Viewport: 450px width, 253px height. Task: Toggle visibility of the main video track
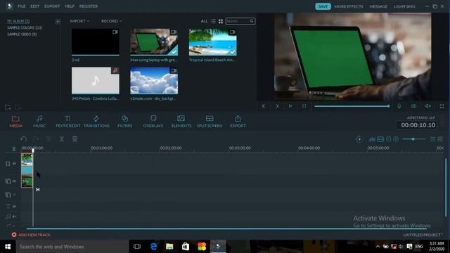(x=14, y=164)
